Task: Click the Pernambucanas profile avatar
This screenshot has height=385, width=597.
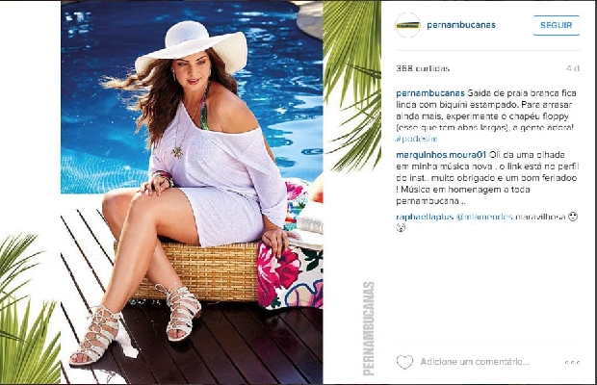Action: coord(407,25)
